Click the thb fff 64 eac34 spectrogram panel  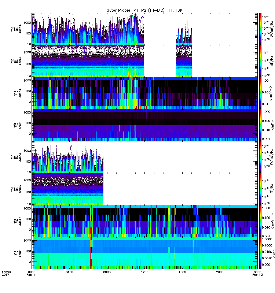144,29
